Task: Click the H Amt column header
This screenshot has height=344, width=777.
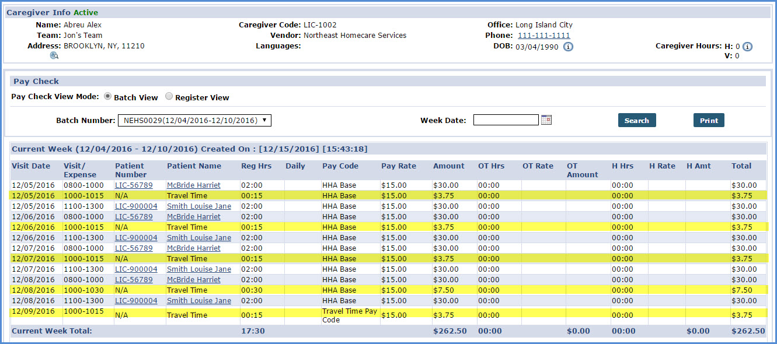Action: [699, 166]
